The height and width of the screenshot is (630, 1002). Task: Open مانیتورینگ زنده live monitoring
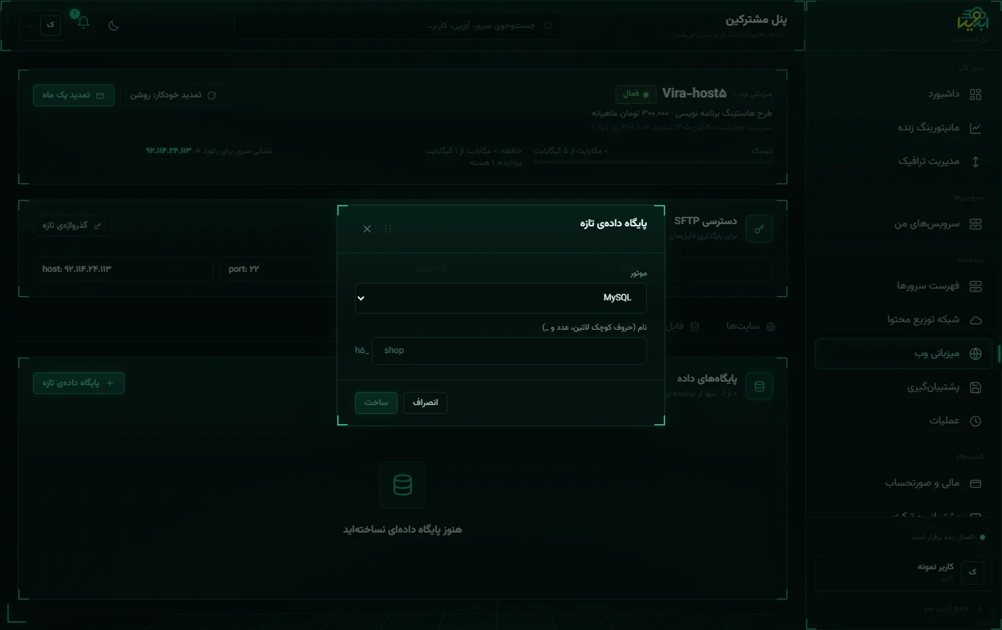(904, 127)
